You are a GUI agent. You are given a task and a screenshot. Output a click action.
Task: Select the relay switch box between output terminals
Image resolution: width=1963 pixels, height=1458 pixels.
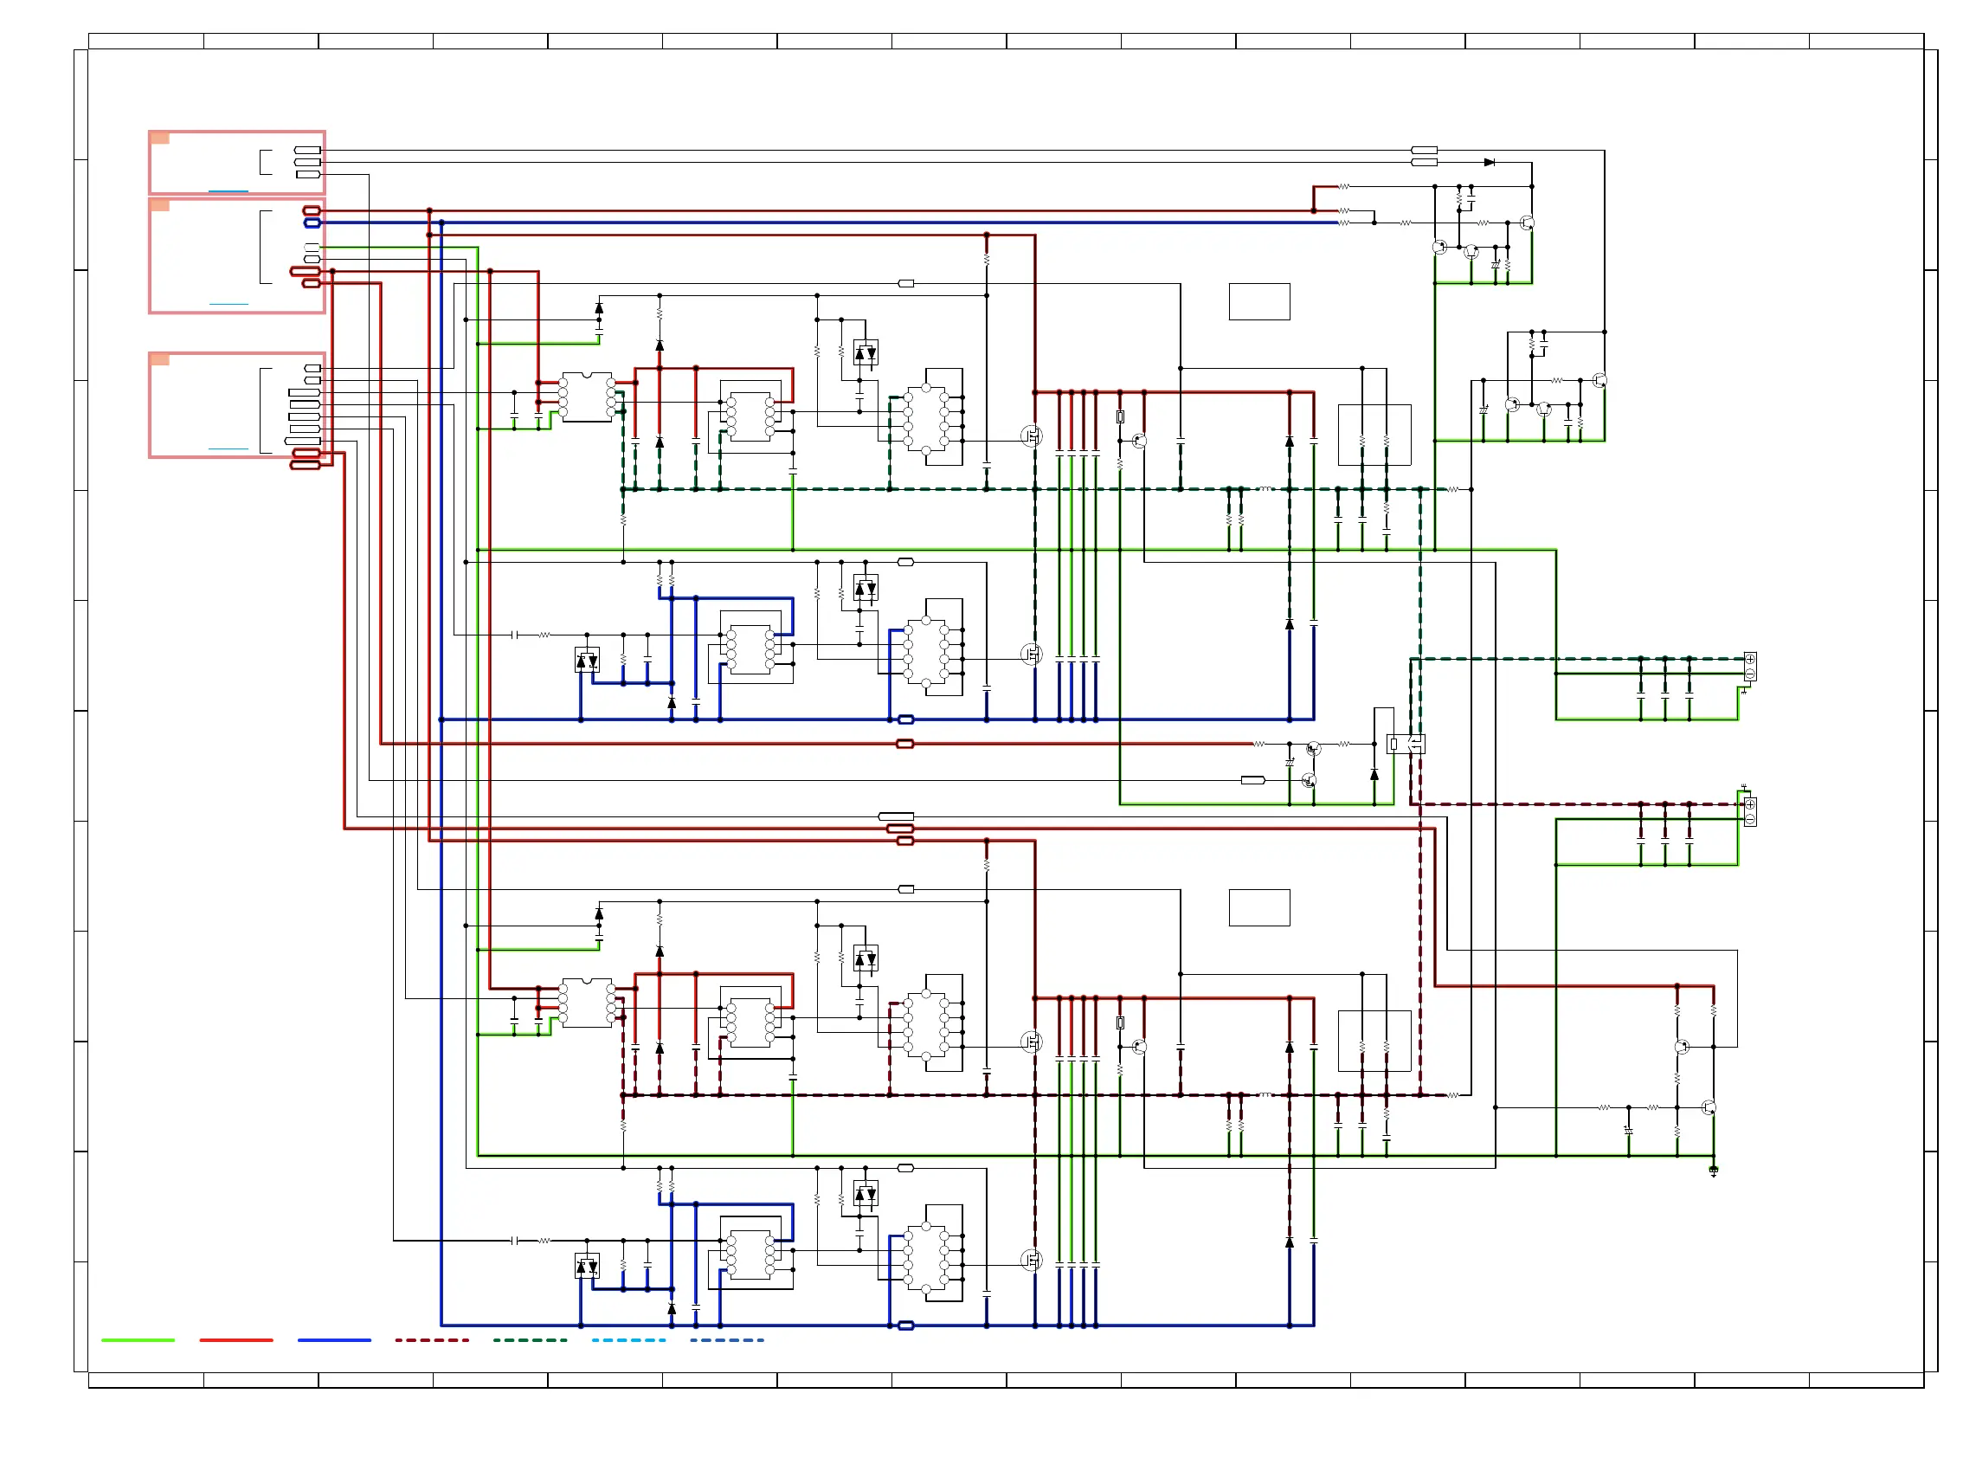[x=1406, y=745]
